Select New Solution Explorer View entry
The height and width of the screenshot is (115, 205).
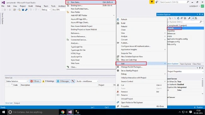[141, 57]
